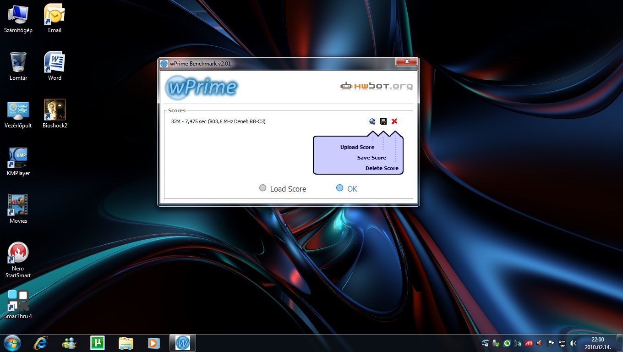Select the KMPlayer desktop shortcut
This screenshot has width=623, height=352.
click(x=18, y=162)
